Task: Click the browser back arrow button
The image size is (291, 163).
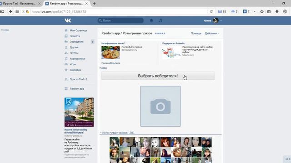Action: (x=11, y=11)
